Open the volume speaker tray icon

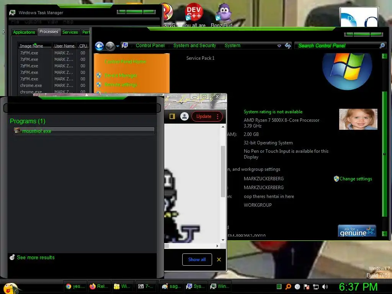pos(325,287)
